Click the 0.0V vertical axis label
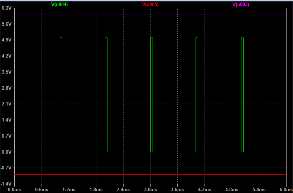 coord(7,152)
